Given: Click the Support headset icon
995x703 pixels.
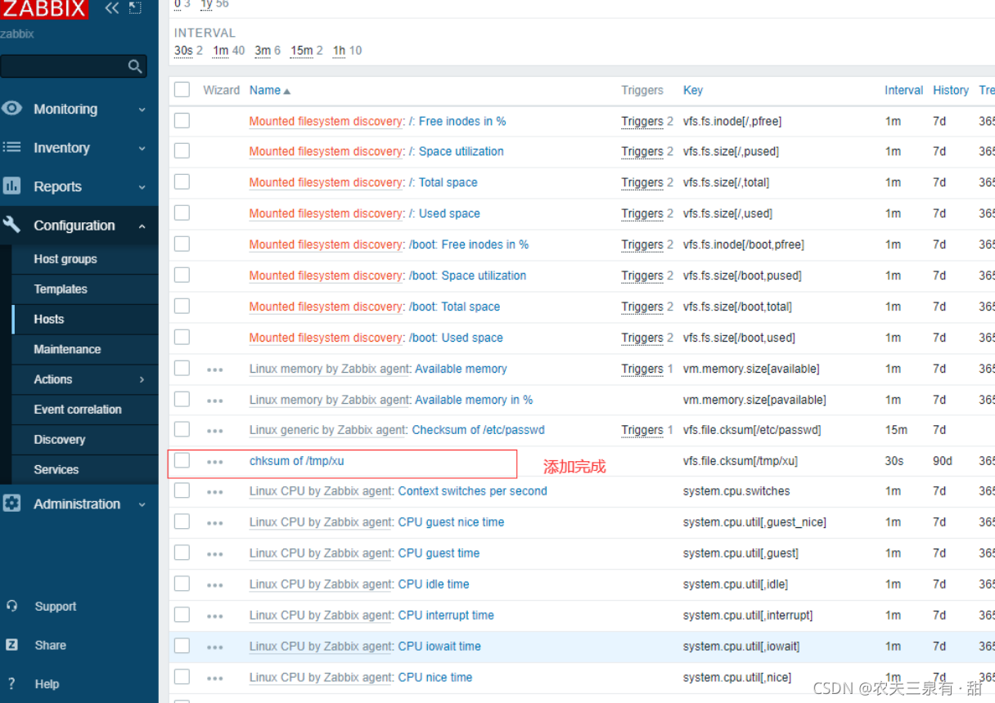Looking at the screenshot, I should [11, 606].
